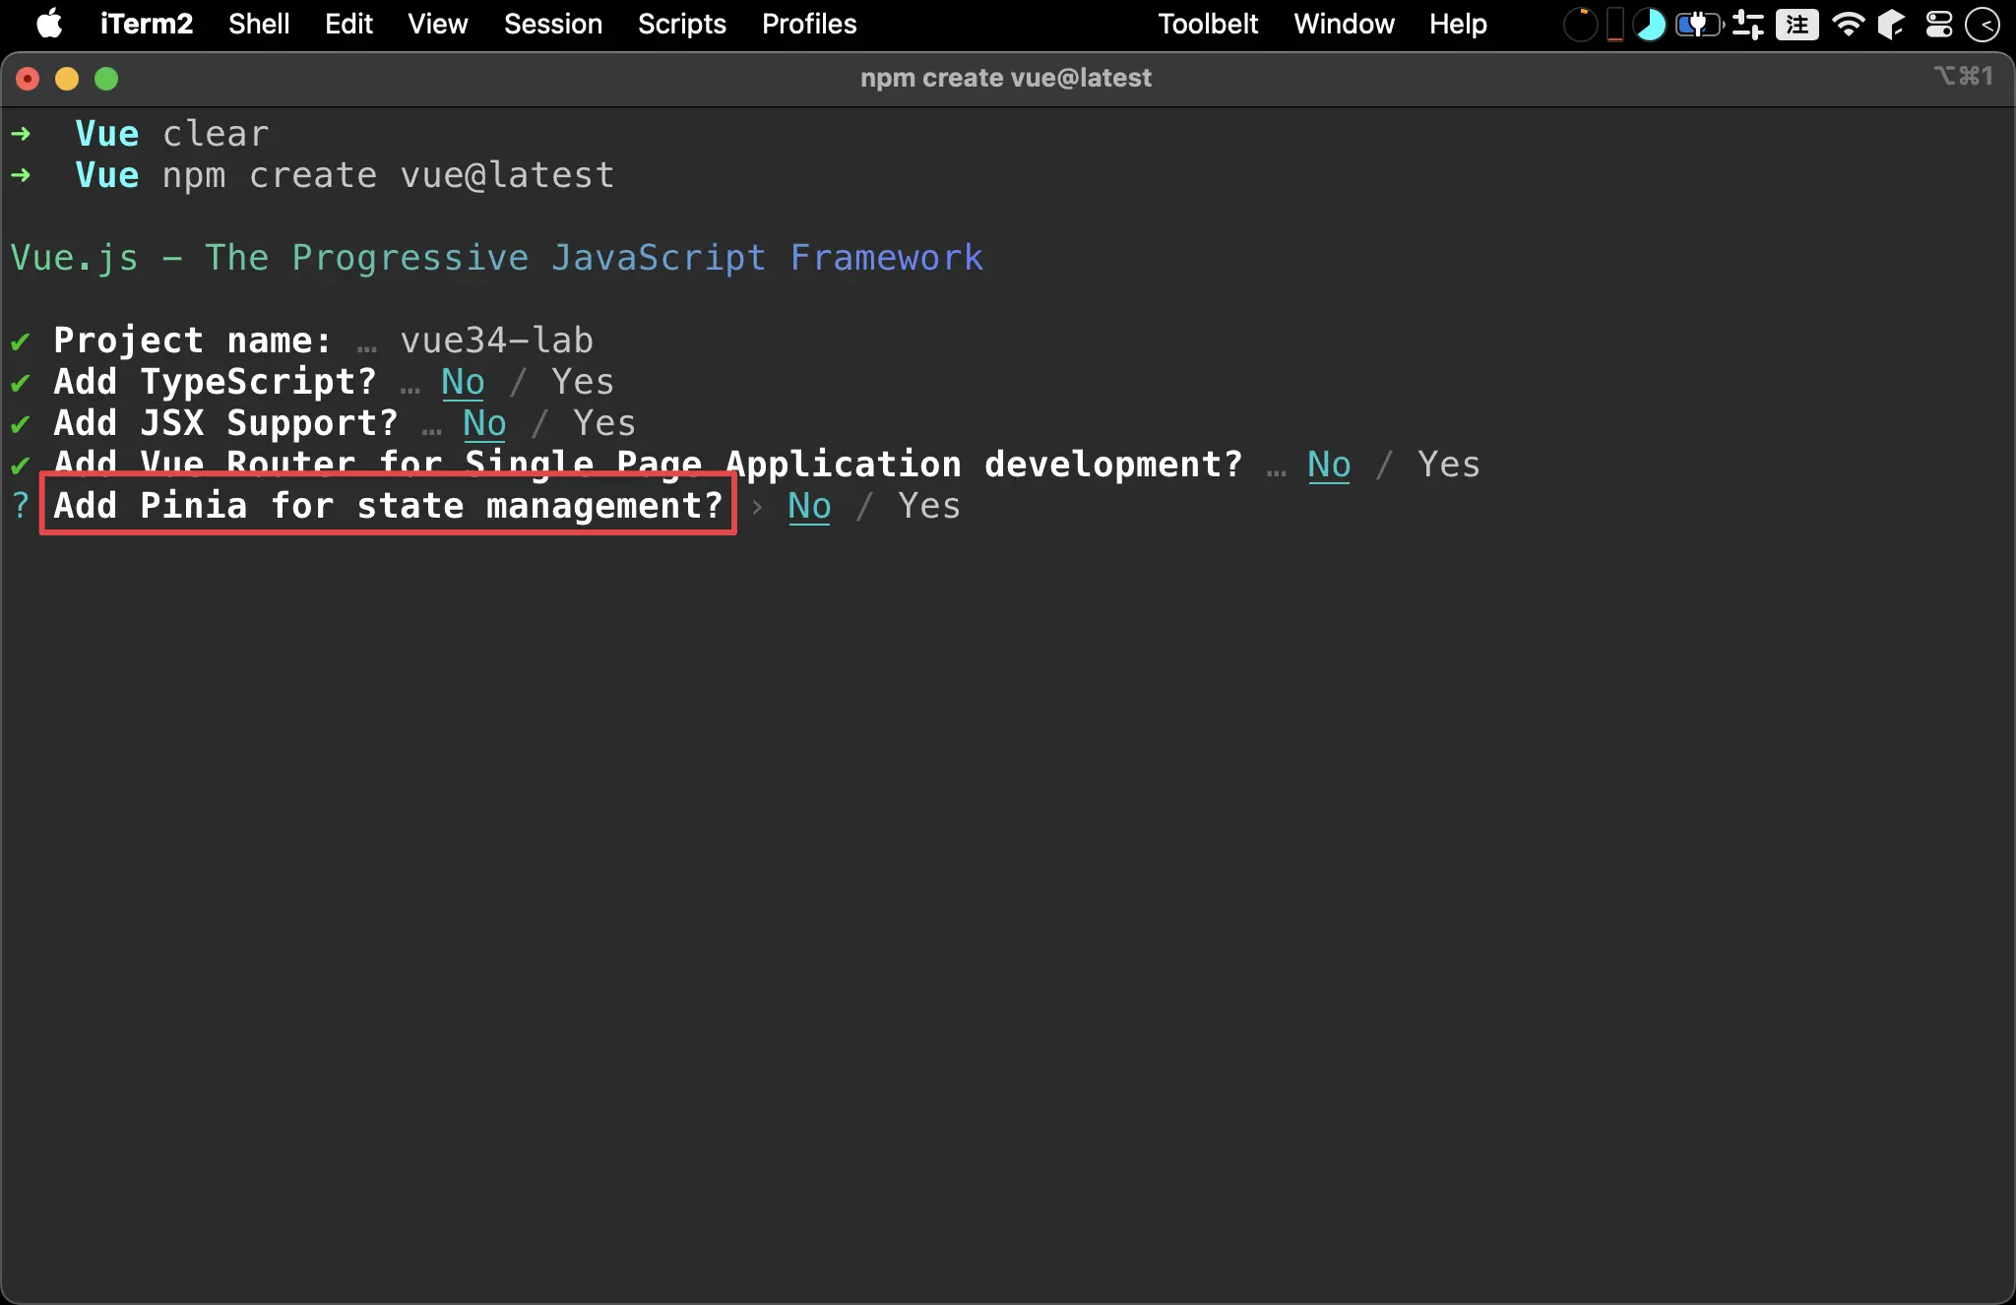Click 'Yes' on the Add JSX Support line
The height and width of the screenshot is (1305, 2016).
click(x=603, y=423)
